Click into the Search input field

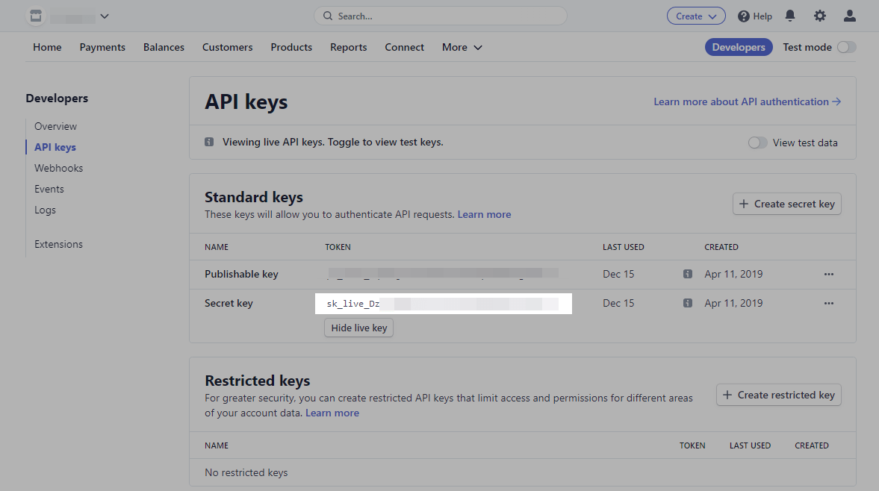[x=441, y=16]
